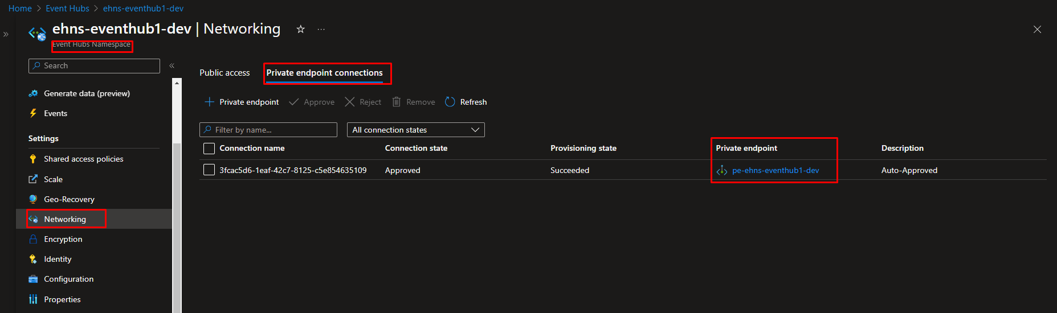1057x313 pixels.
Task: Click the Reject button label
Action: click(370, 102)
